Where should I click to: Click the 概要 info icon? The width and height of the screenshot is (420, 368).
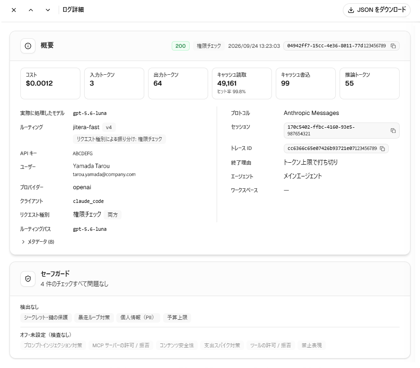tap(28, 46)
